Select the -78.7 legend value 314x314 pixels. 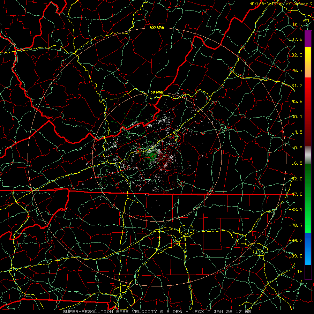coord(296,225)
